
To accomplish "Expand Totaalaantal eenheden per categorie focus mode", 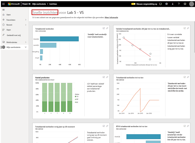I will pos(104,28).
